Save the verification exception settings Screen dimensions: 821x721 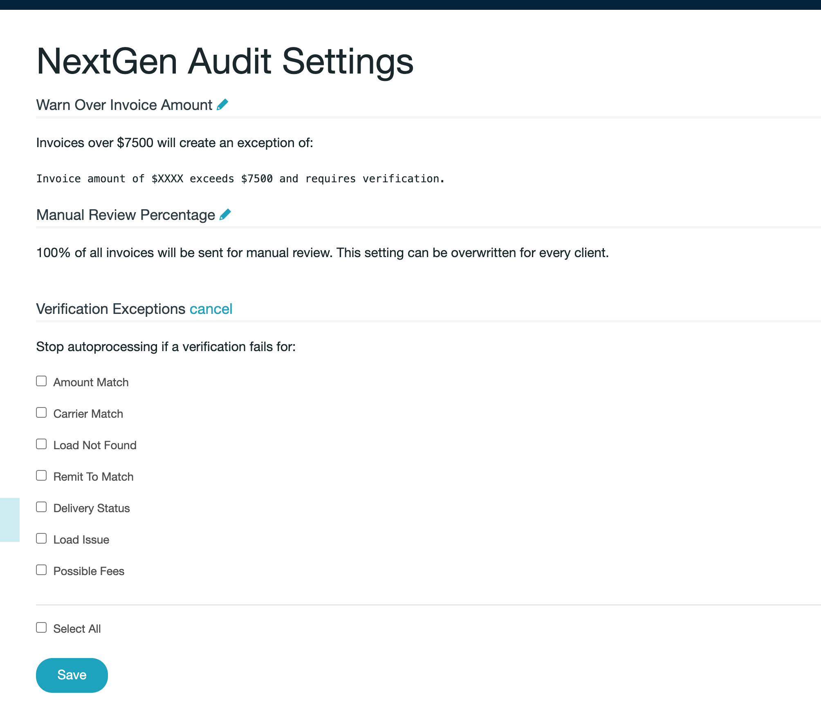coord(72,675)
